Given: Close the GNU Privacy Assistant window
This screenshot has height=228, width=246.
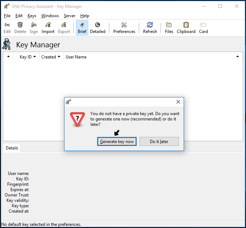Looking at the screenshot, I should (x=237, y=6).
